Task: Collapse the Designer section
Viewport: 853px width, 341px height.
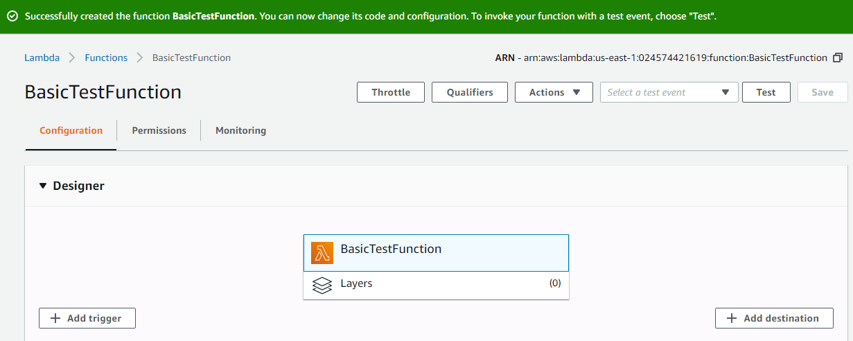Action: [x=43, y=186]
